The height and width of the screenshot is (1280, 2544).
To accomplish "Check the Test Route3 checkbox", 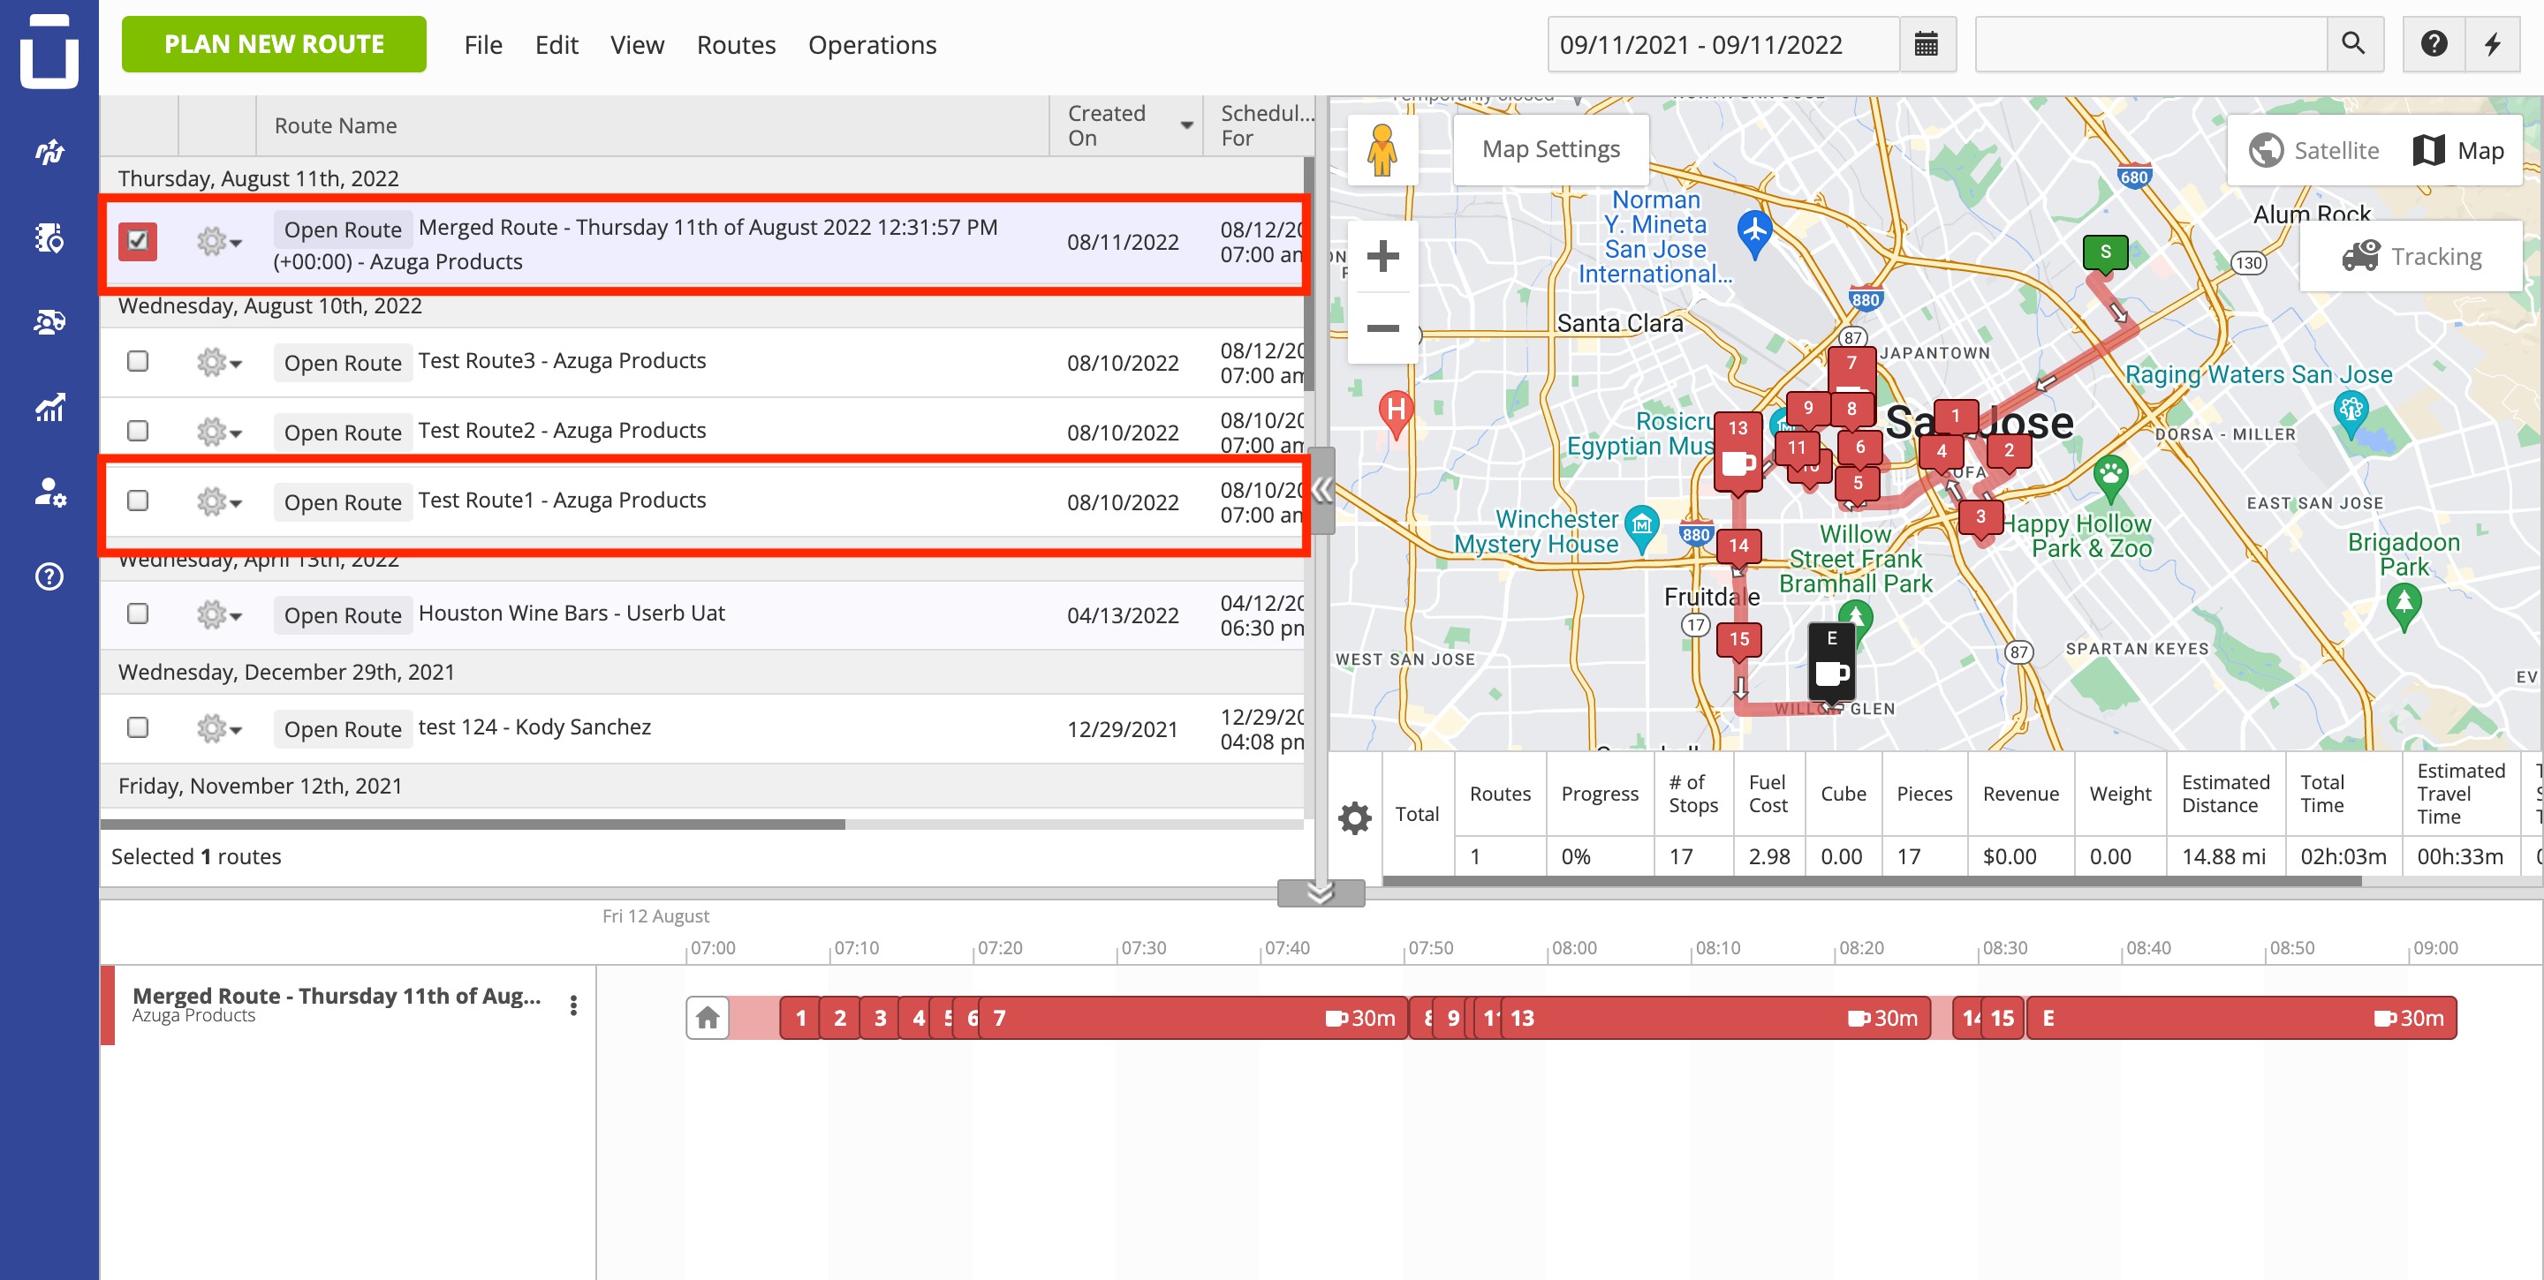I will coord(139,361).
